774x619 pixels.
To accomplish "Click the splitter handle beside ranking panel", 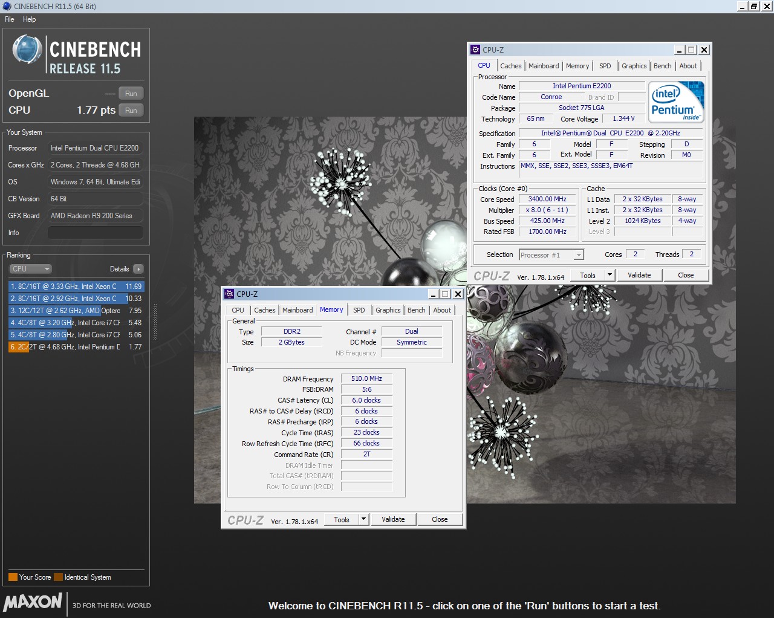I will click(x=155, y=323).
